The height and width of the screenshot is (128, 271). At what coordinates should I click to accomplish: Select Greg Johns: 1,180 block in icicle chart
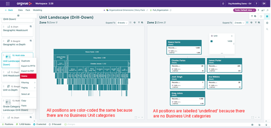[x=99, y=58]
